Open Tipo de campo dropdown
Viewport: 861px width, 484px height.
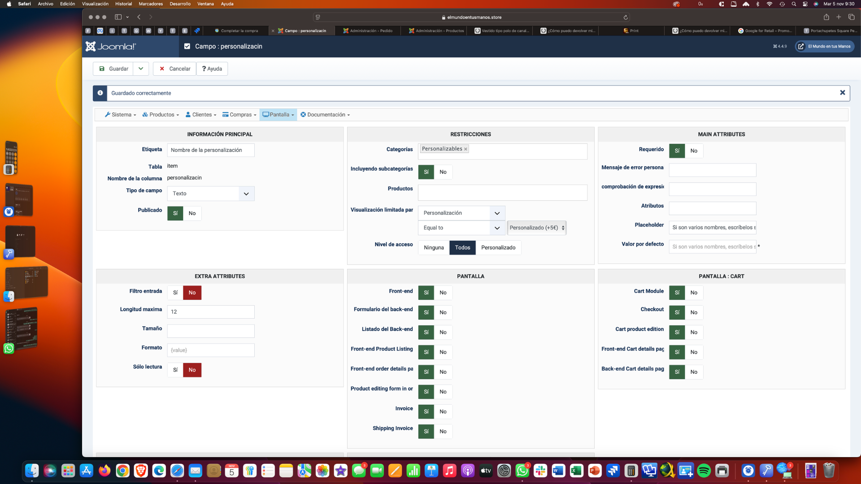(211, 194)
